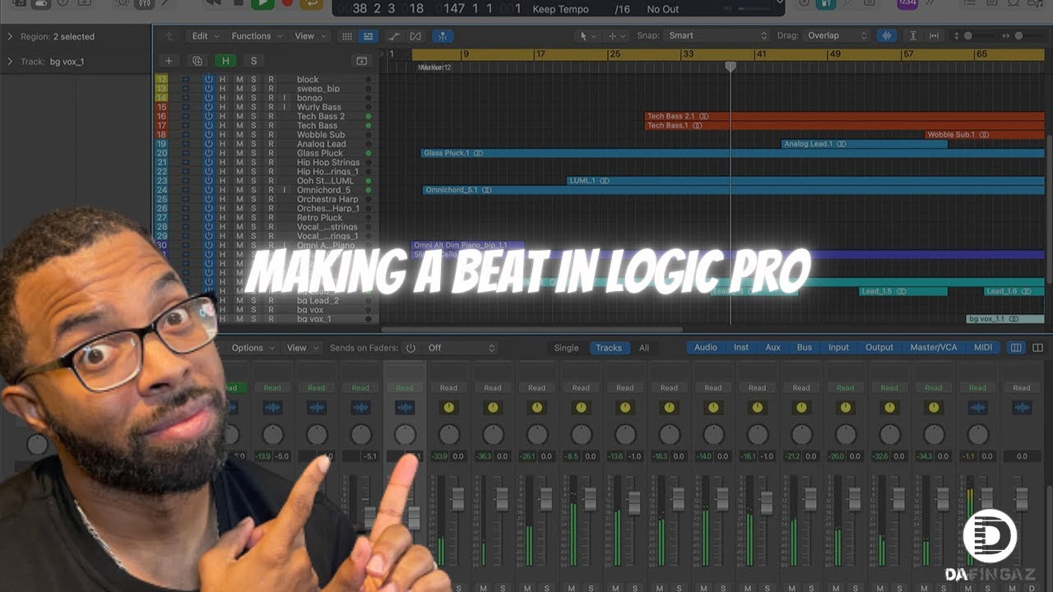Duplicate track using the duplicate icon
The height and width of the screenshot is (592, 1053).
[197, 61]
